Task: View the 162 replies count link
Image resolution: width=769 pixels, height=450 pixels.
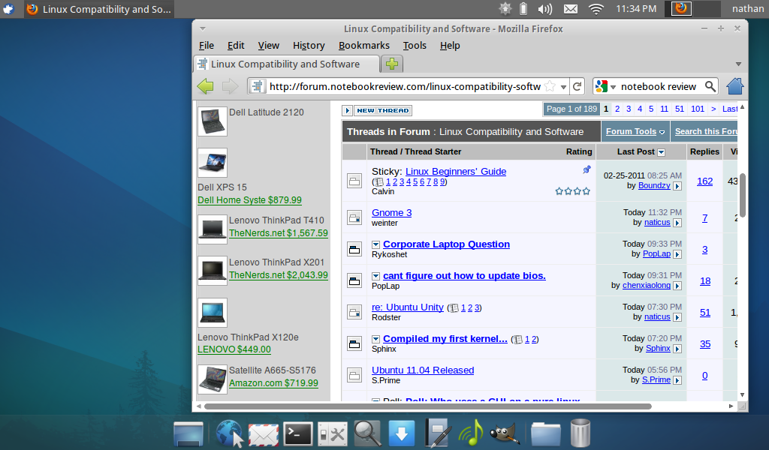Action: [704, 181]
